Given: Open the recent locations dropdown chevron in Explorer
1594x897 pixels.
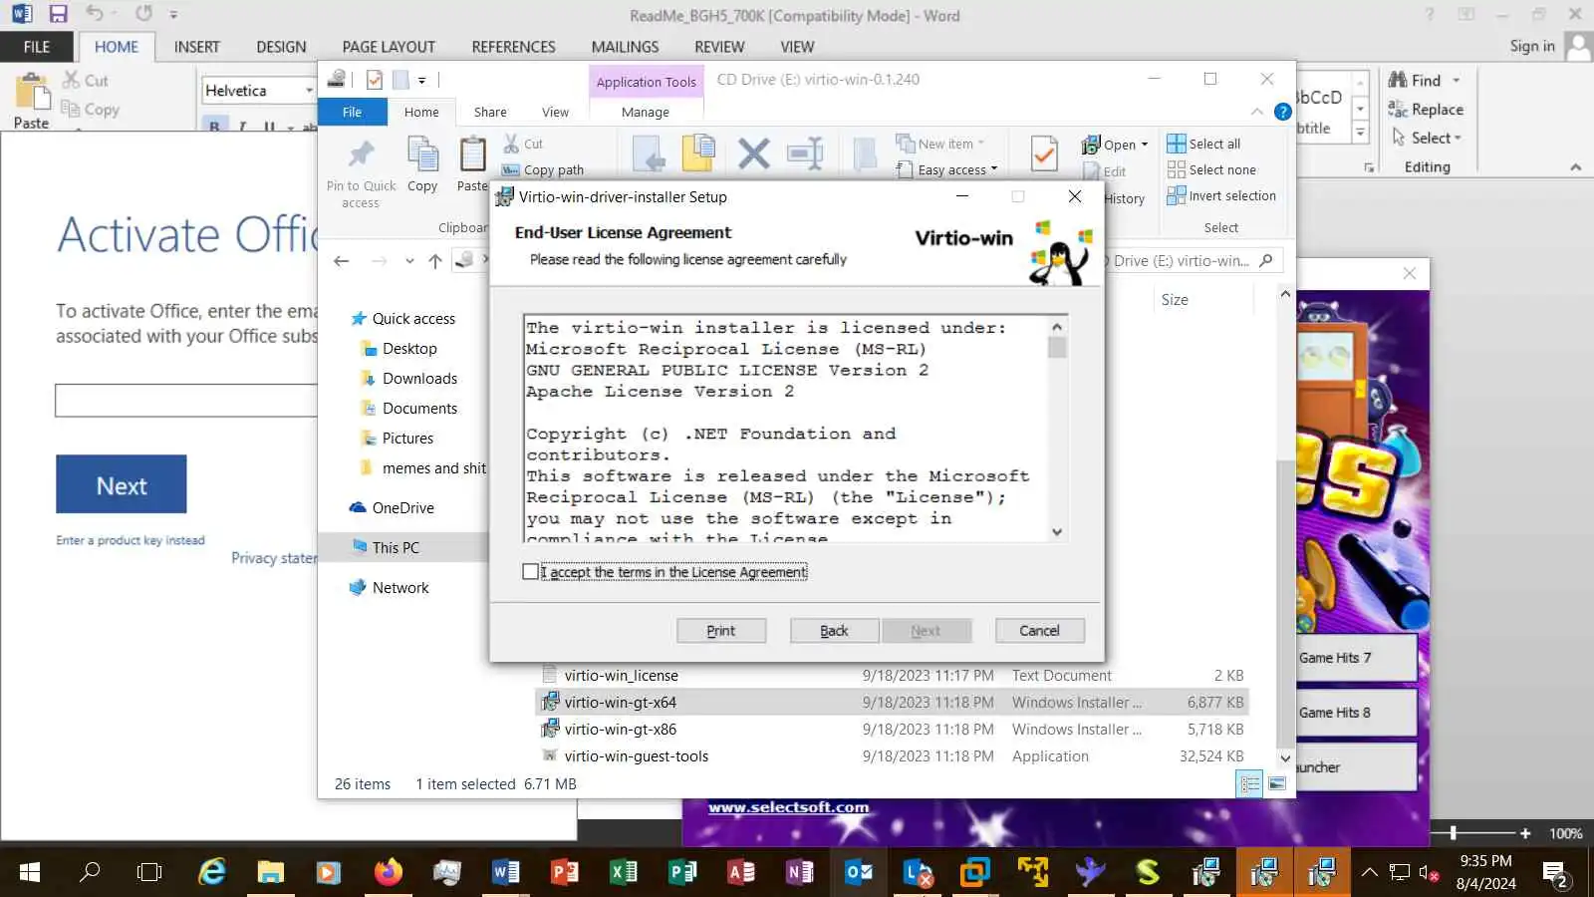Looking at the screenshot, I should click(x=409, y=261).
